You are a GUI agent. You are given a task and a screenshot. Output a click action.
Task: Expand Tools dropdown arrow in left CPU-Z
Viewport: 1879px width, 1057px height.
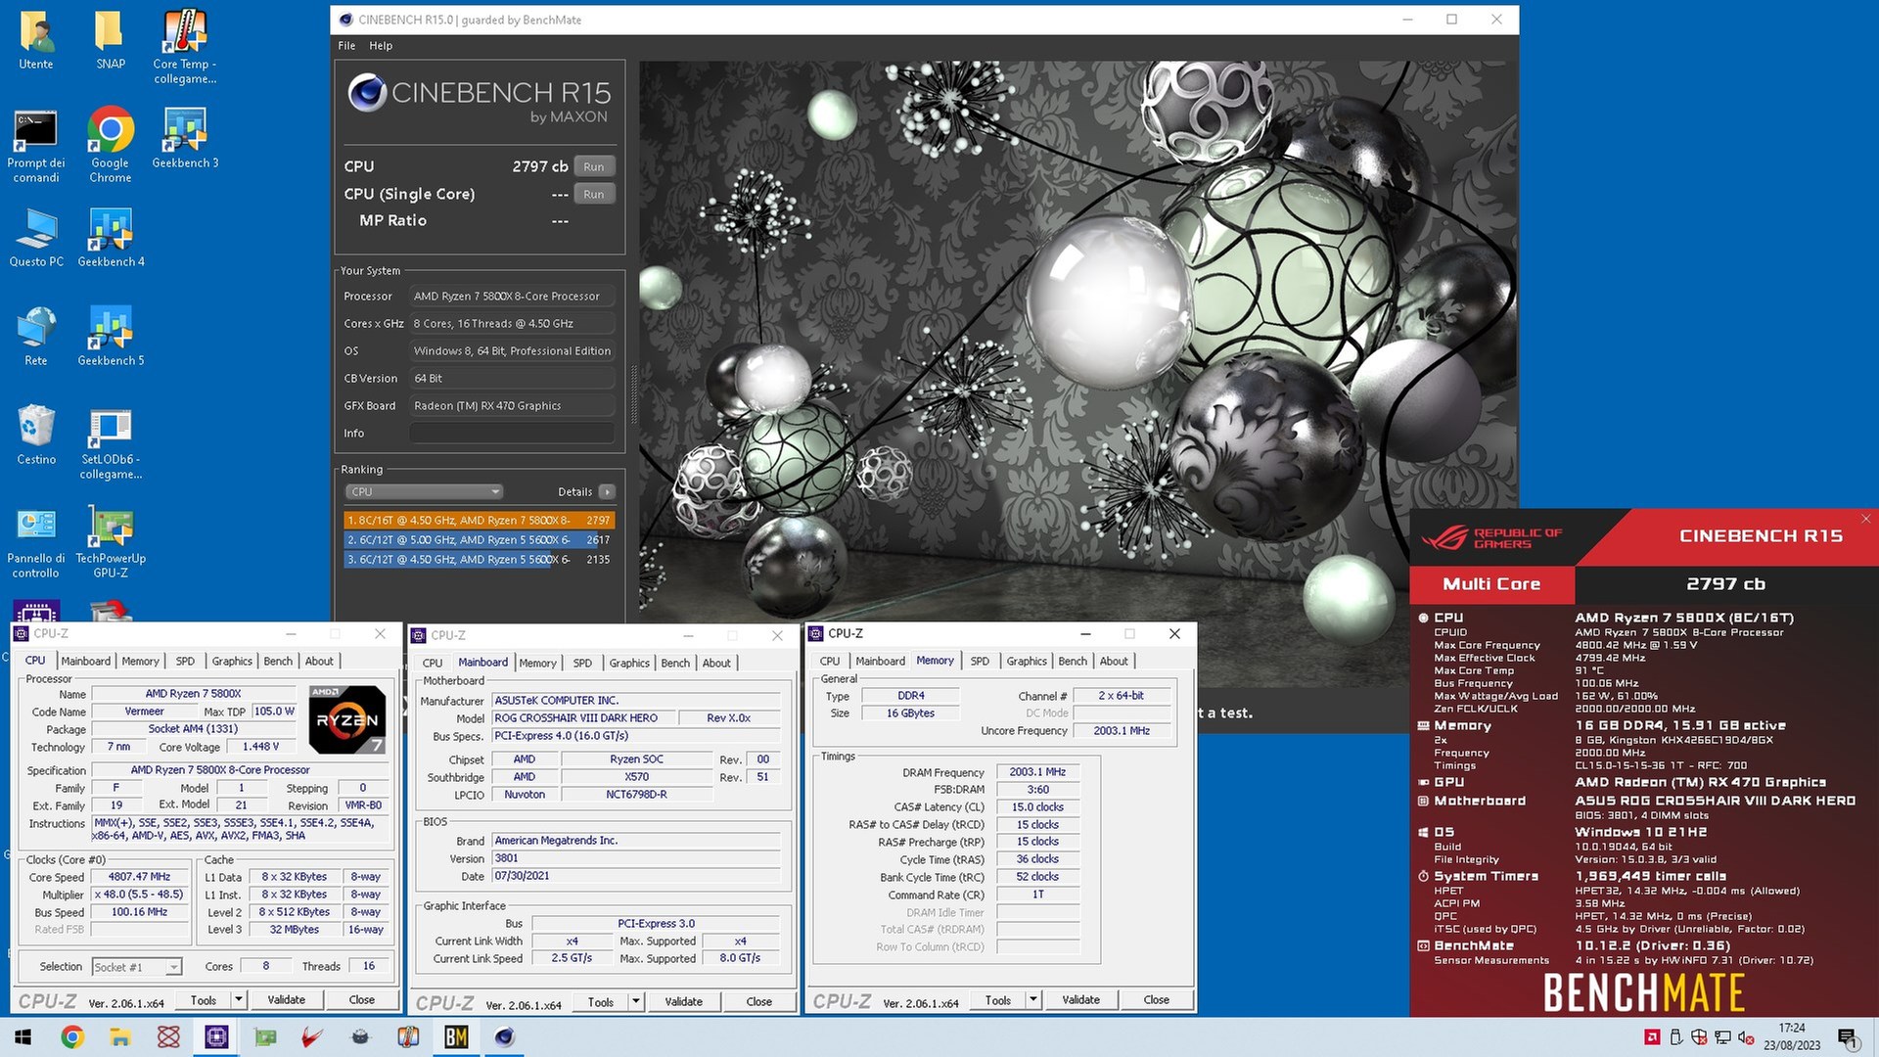[238, 999]
